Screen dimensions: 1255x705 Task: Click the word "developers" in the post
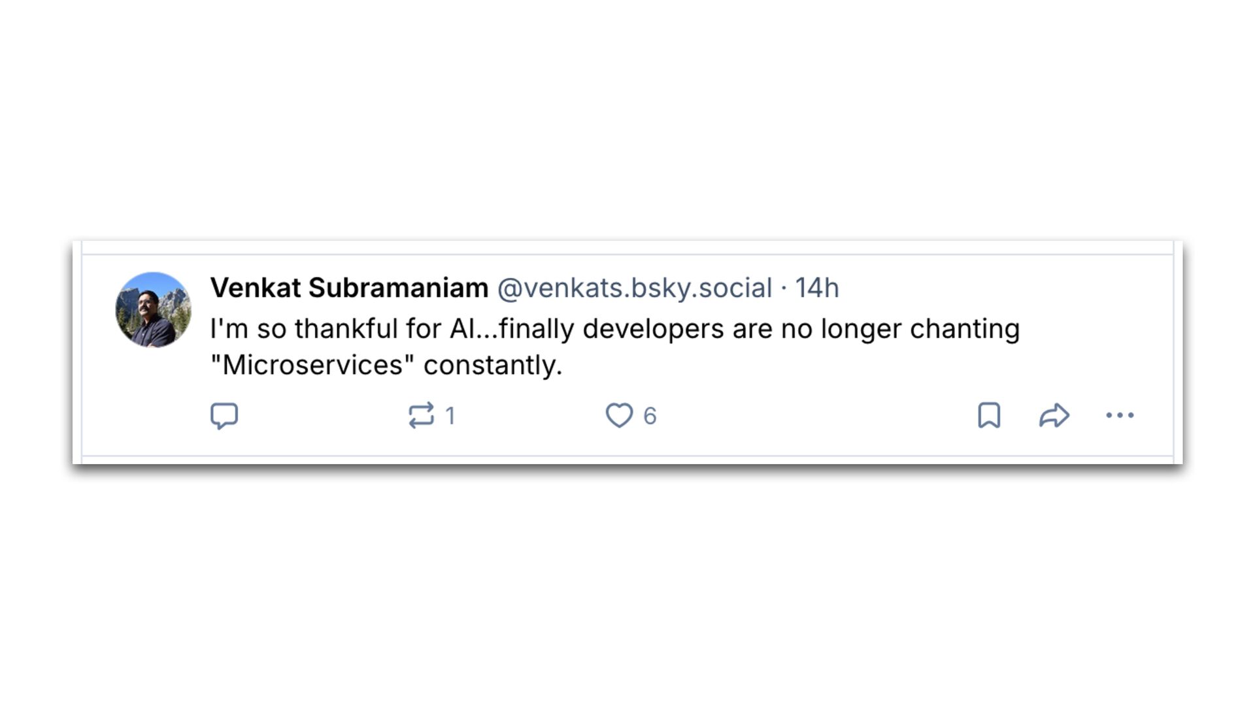(x=653, y=329)
